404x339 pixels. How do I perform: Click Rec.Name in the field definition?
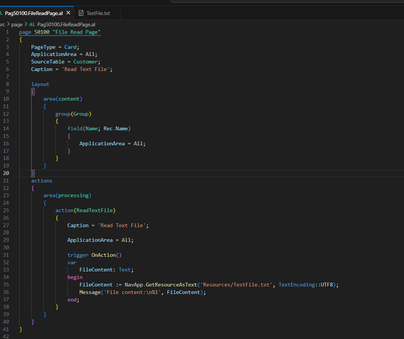point(116,128)
